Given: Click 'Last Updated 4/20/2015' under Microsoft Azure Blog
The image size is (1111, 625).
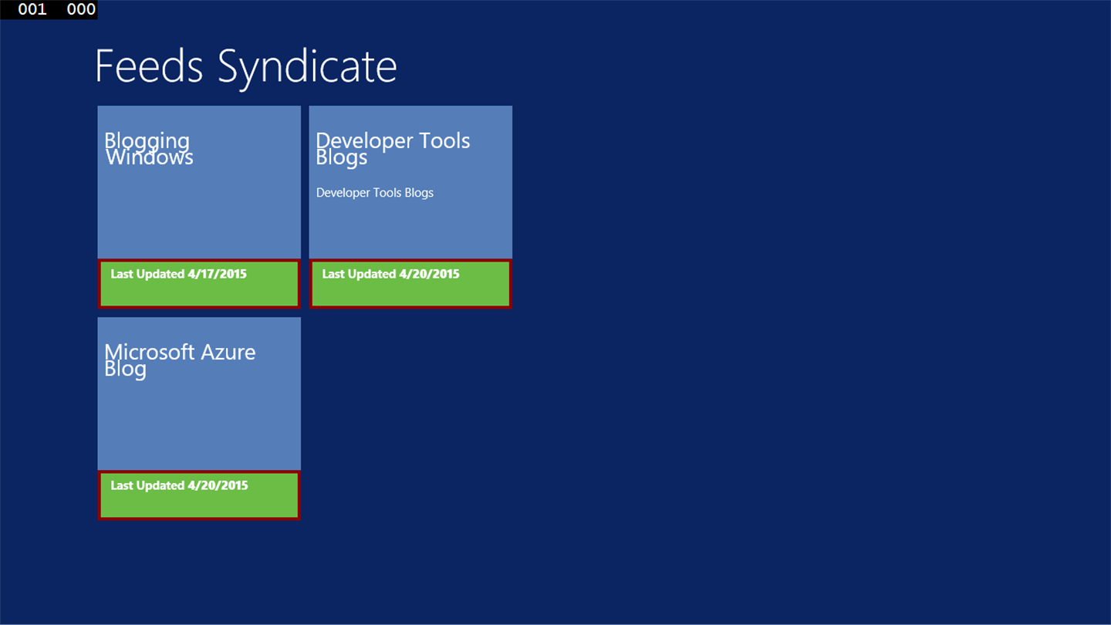Looking at the screenshot, I should (179, 485).
